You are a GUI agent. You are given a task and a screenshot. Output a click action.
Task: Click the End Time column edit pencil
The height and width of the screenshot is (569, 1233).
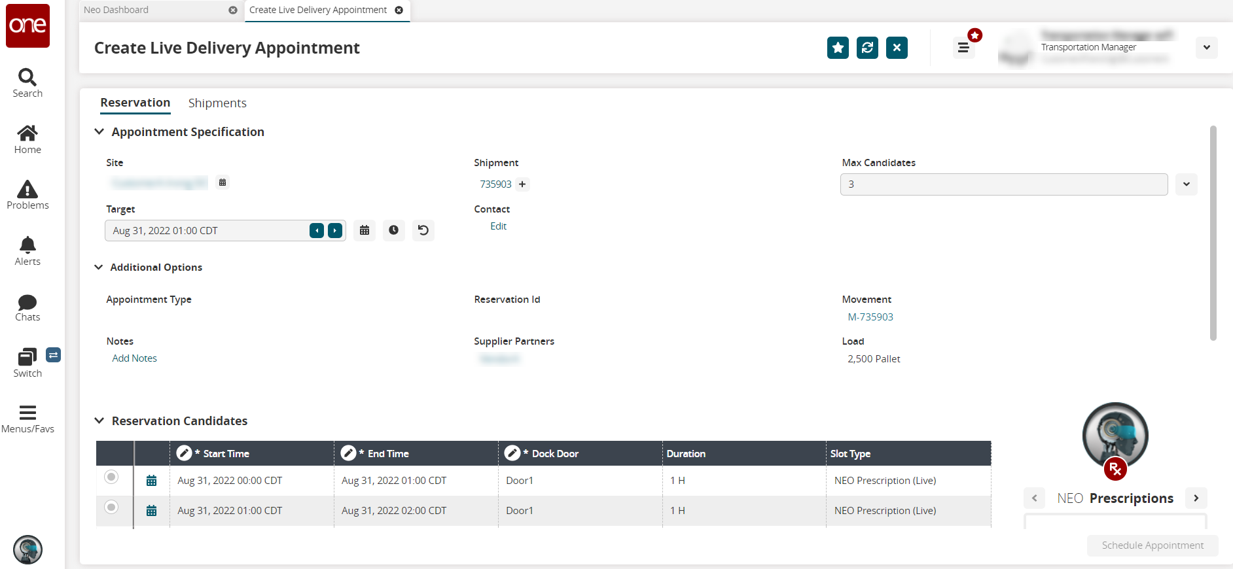[349, 453]
